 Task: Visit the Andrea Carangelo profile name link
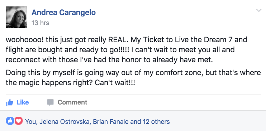(x=63, y=13)
